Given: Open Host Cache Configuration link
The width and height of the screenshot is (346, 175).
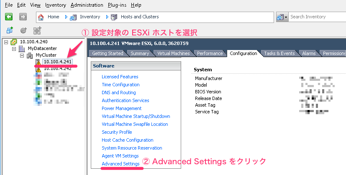Looking at the screenshot, I should (x=128, y=140).
